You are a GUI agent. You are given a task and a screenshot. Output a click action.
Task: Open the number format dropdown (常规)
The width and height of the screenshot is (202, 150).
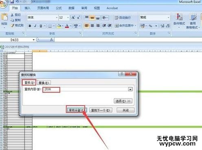click(168, 18)
